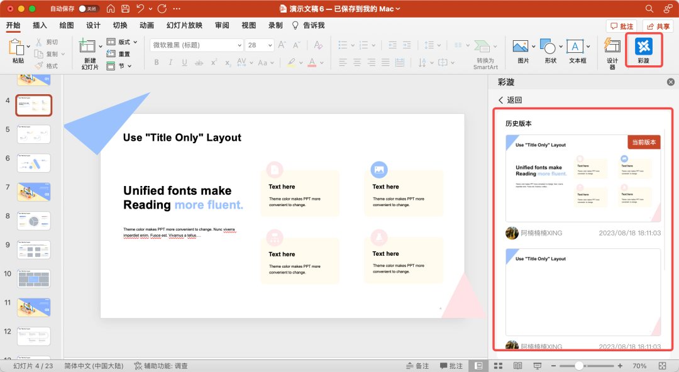Screen dimensions: 679x372
Task: Toggle italic formatting
Action: click(170, 63)
